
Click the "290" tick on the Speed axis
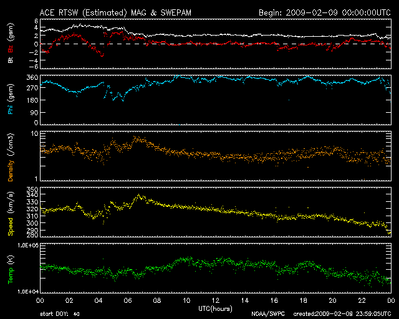32,231
